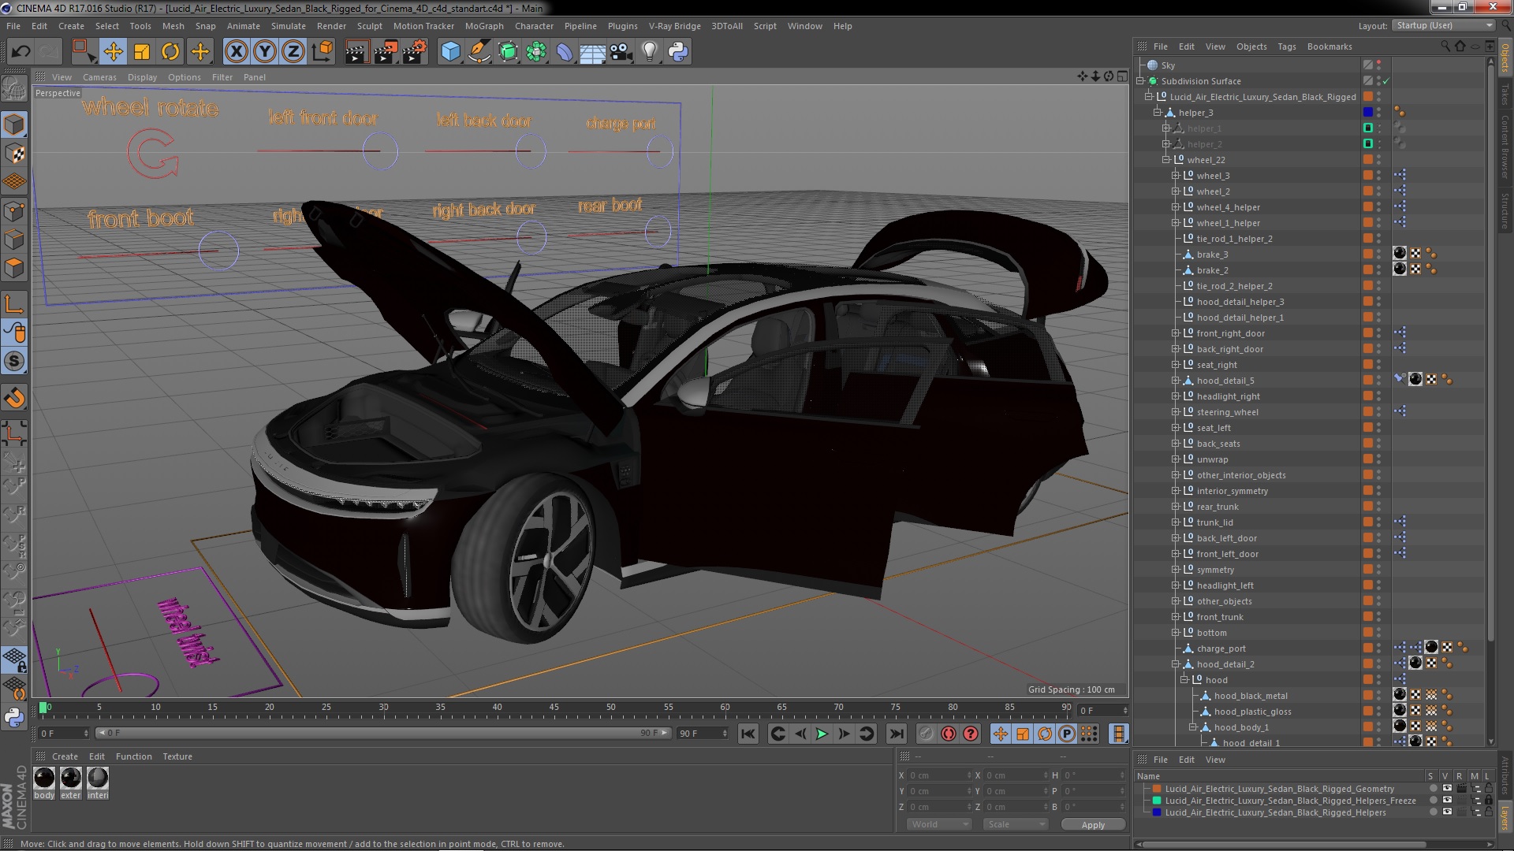Click the Undo arrow icon
The image size is (1514, 851).
click(21, 52)
